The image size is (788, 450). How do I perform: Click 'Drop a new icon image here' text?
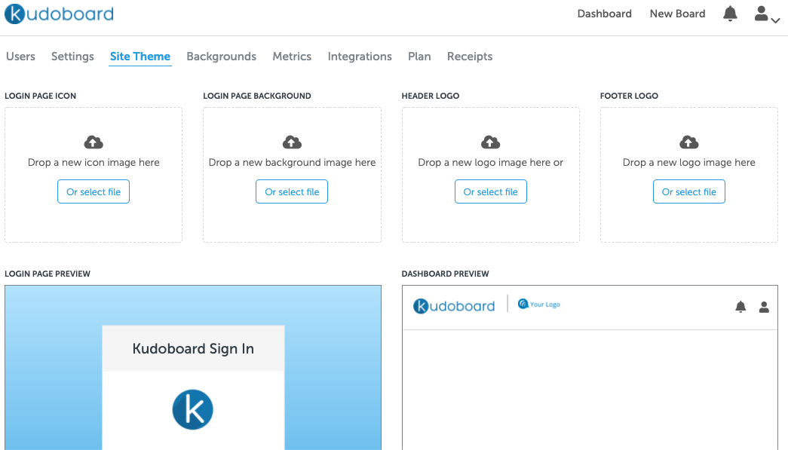click(94, 162)
